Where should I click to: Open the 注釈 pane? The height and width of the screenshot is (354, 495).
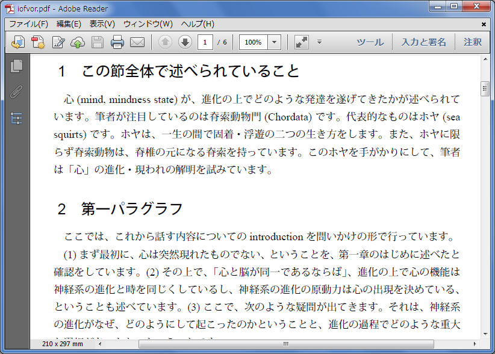[x=473, y=42]
